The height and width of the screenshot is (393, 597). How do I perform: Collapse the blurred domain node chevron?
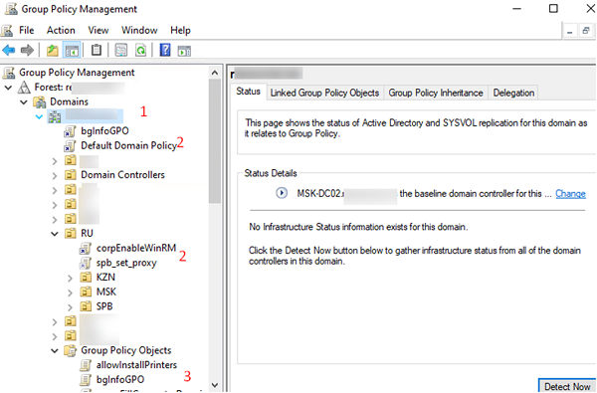(x=39, y=117)
